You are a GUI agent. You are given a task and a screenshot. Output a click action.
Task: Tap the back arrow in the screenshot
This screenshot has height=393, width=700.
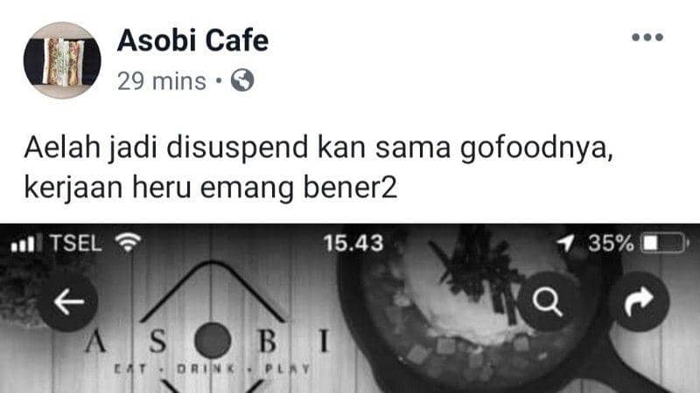point(69,301)
